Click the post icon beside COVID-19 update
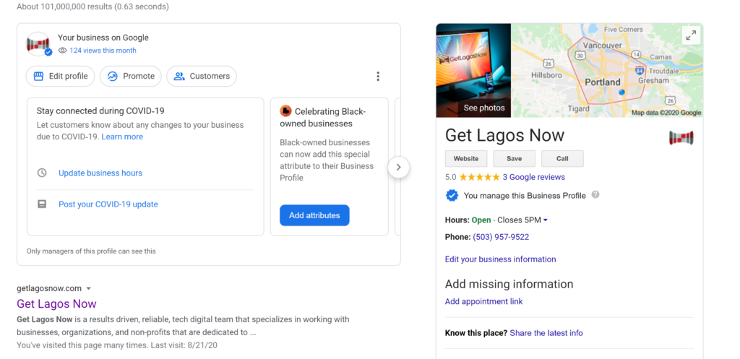The height and width of the screenshot is (359, 740). pos(42,204)
